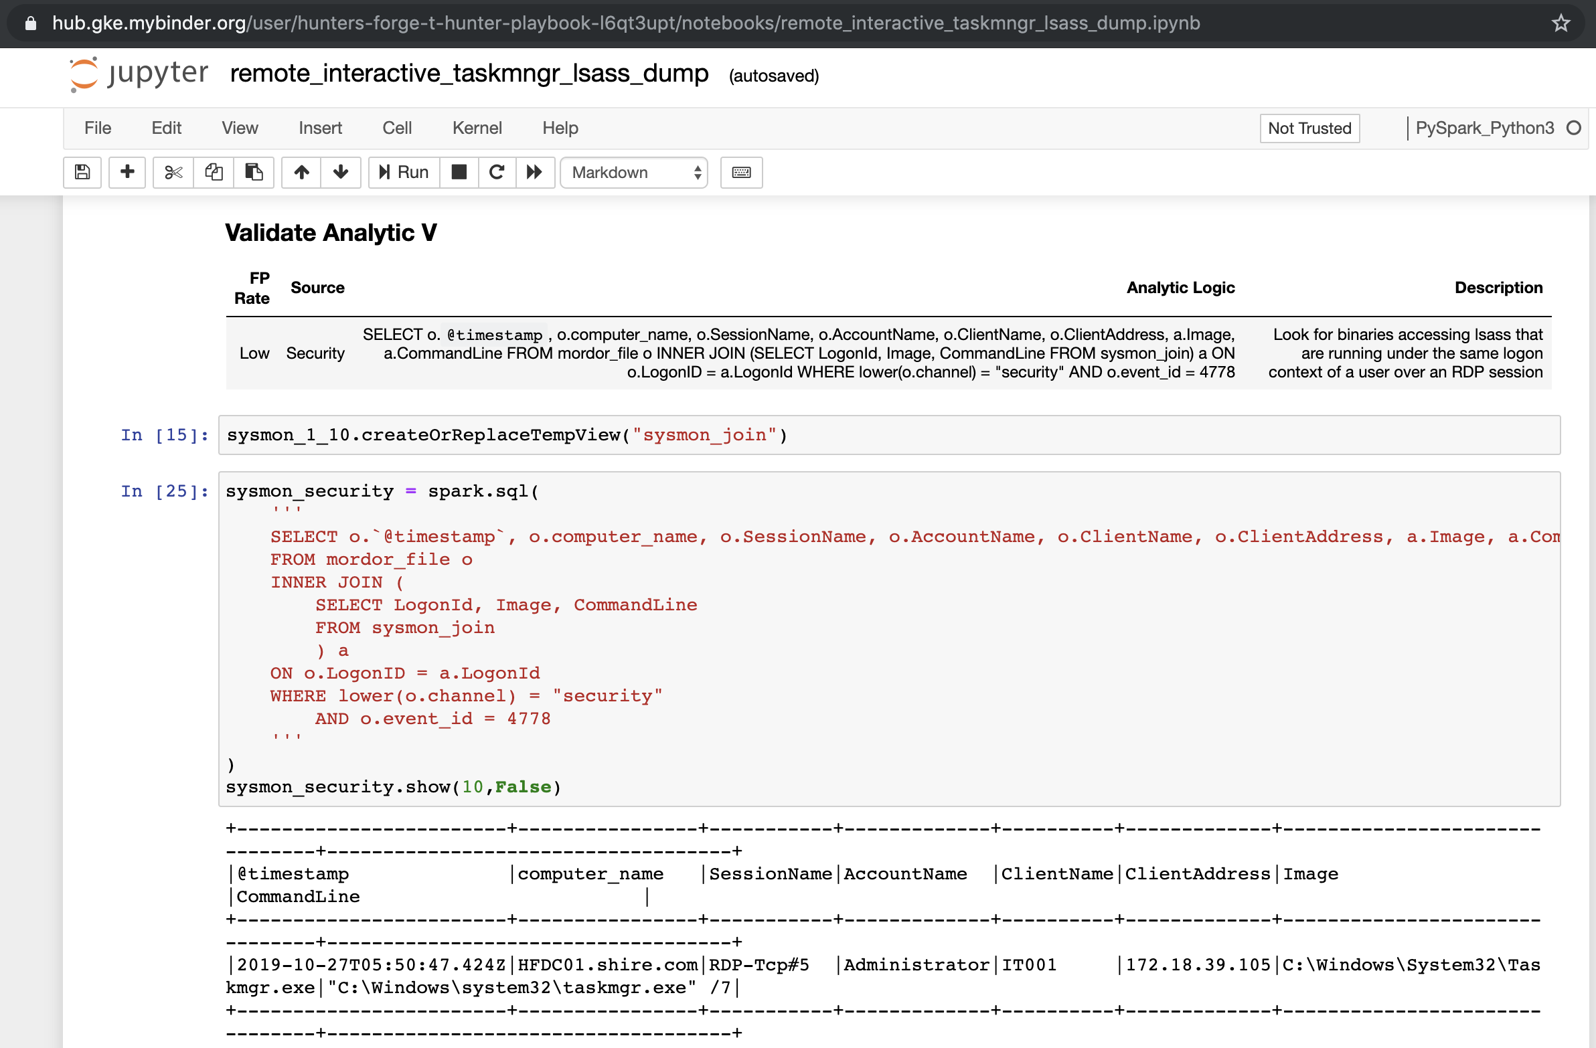Bookmark the page with the star icon

pos(1561,23)
